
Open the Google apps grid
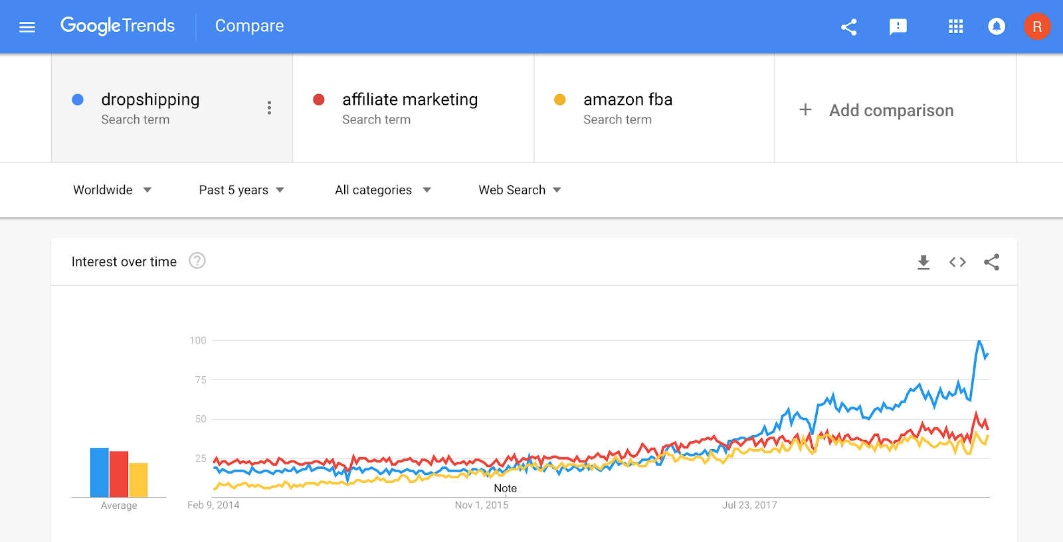(x=955, y=27)
